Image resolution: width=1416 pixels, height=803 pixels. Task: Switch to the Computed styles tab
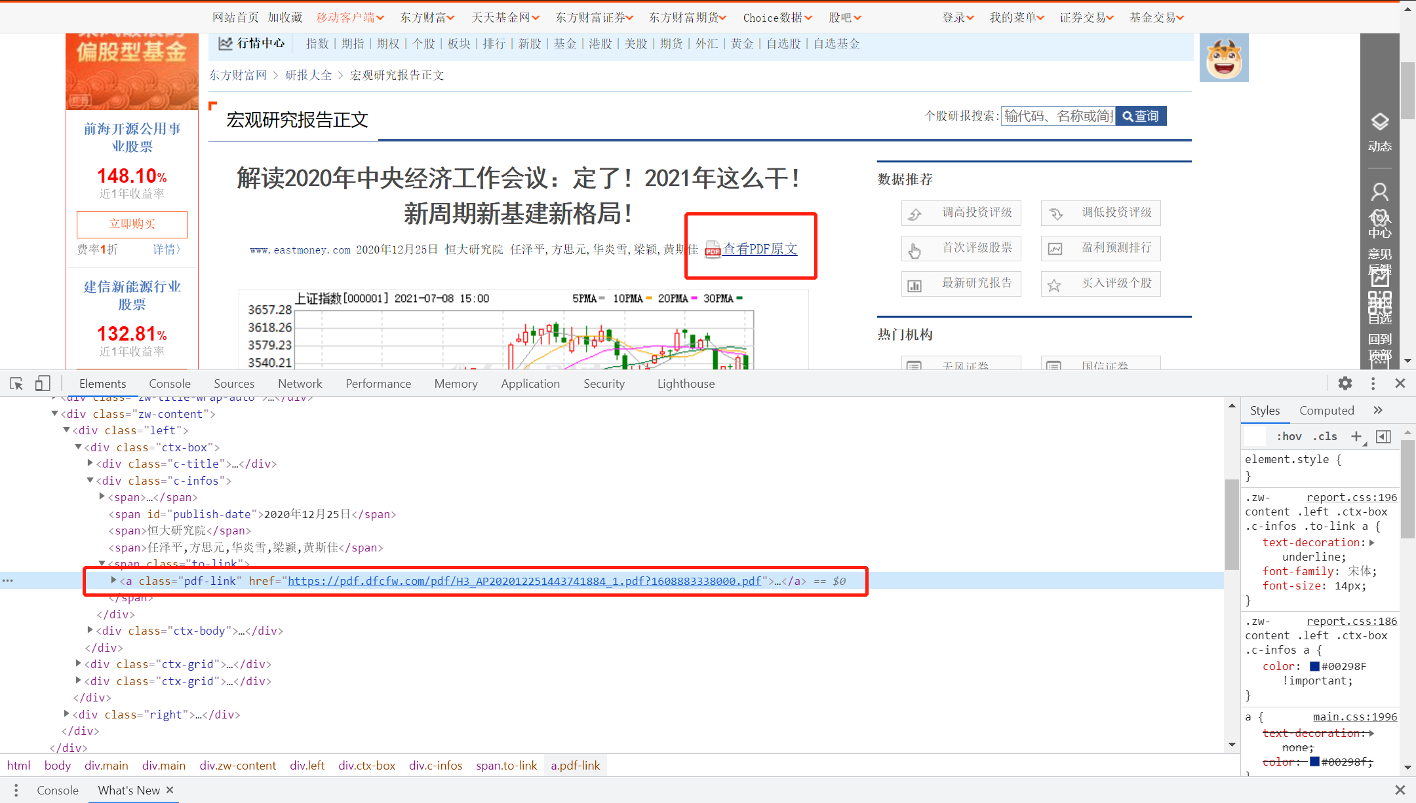coord(1326,411)
